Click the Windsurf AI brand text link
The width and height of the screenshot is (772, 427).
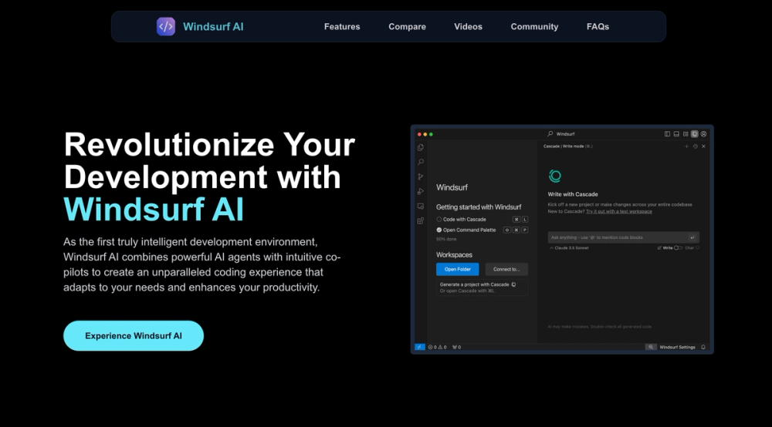[x=213, y=26]
